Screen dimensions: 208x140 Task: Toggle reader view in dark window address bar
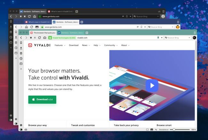123,16
